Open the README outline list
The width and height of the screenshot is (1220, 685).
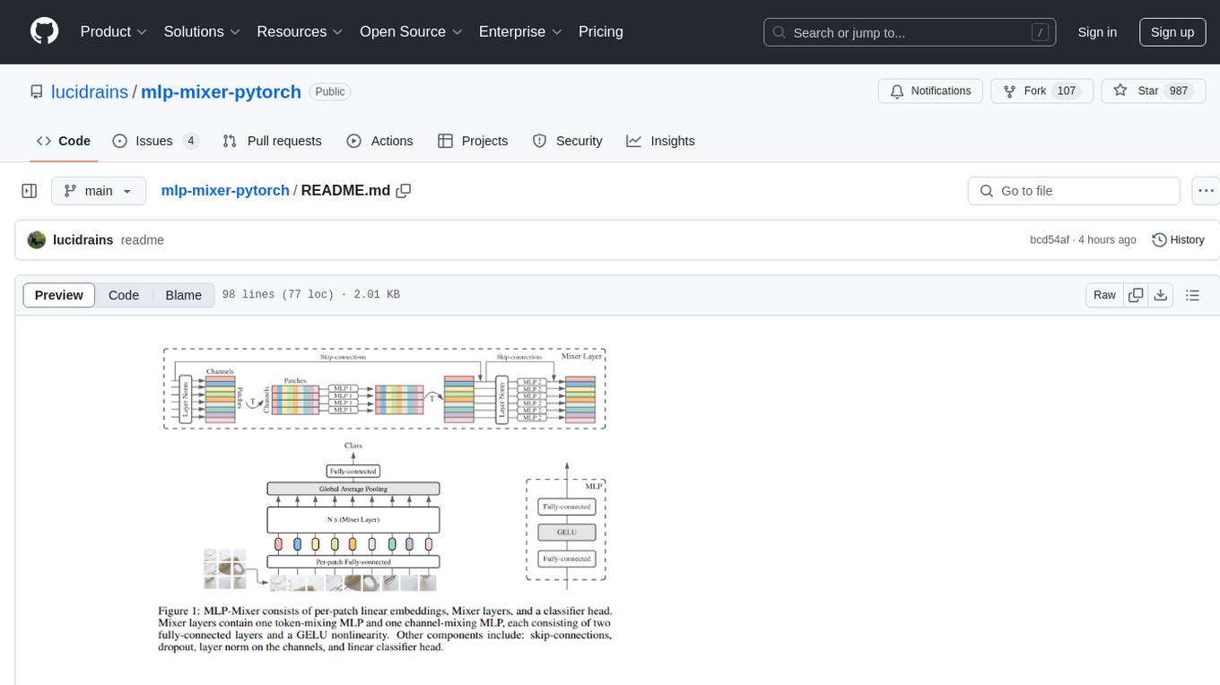pos(1192,295)
